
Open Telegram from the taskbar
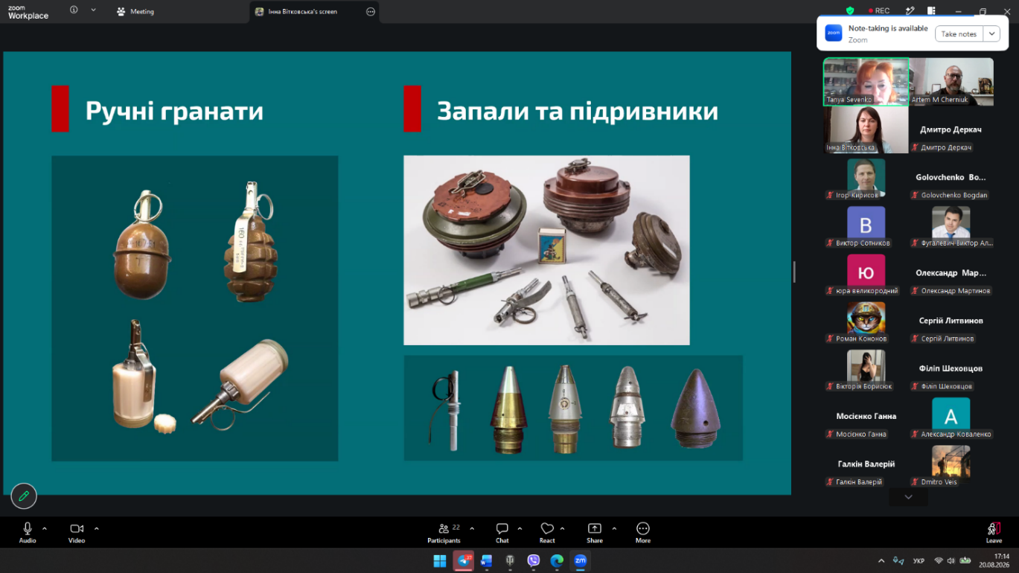point(464,560)
